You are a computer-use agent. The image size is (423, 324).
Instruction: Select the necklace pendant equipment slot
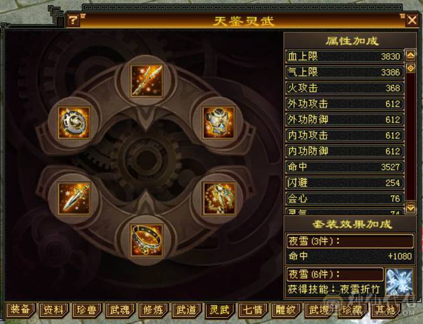tap(219, 199)
